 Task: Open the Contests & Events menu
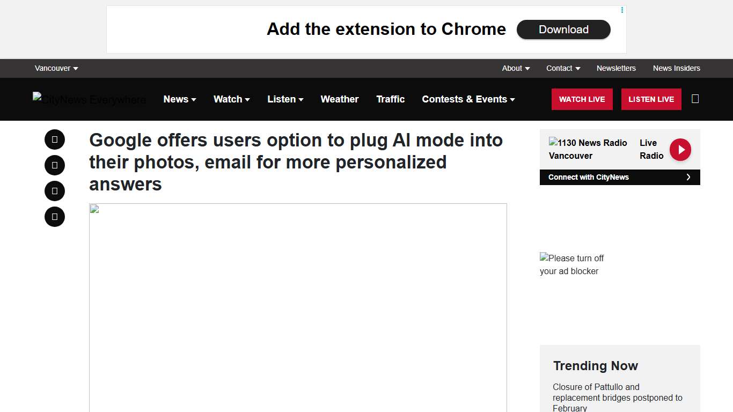click(468, 99)
